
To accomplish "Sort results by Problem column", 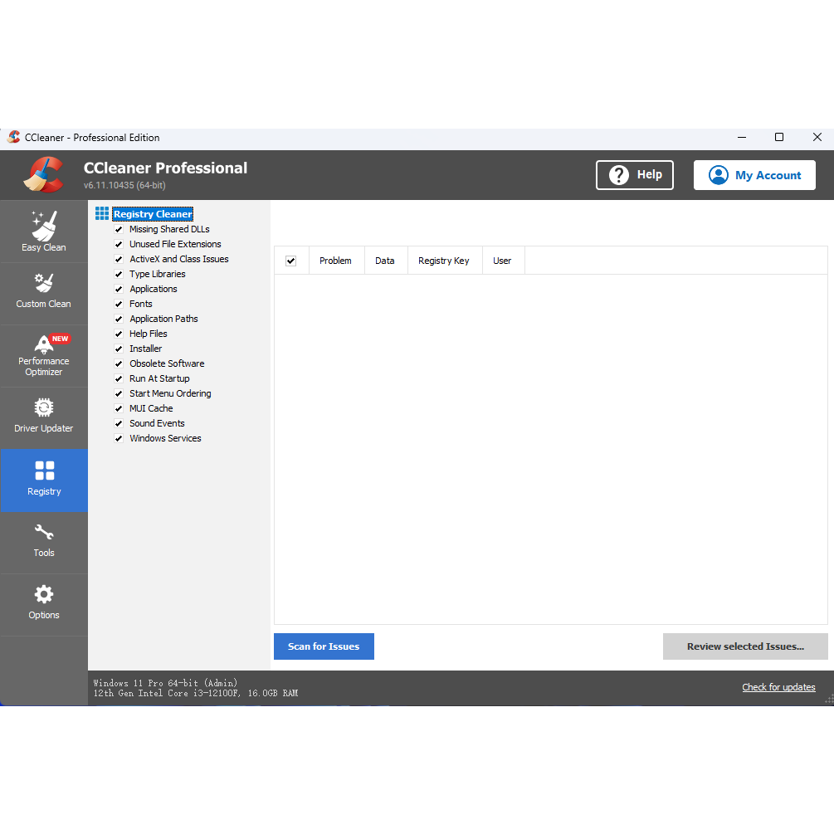I will coord(335,261).
